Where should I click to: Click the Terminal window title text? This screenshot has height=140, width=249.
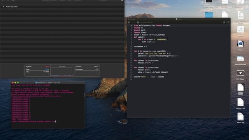click(49, 83)
